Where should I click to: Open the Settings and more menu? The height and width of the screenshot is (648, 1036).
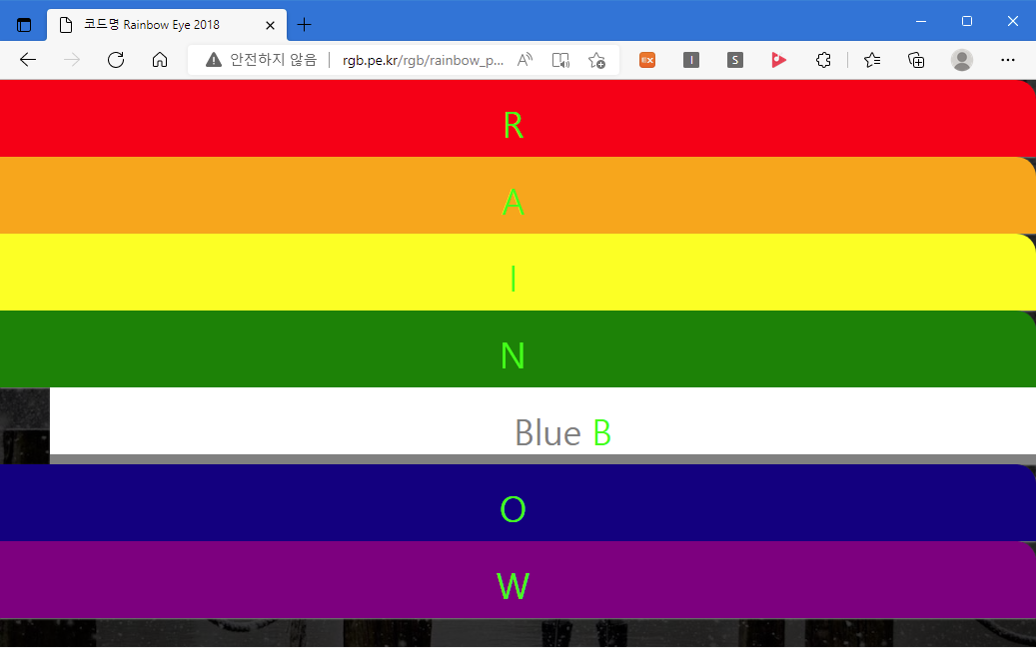(x=1008, y=60)
